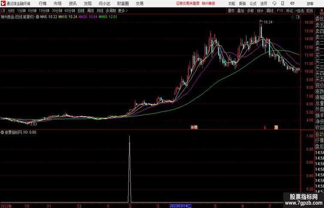Click the 3.53 low price label

click(x=33, y=124)
